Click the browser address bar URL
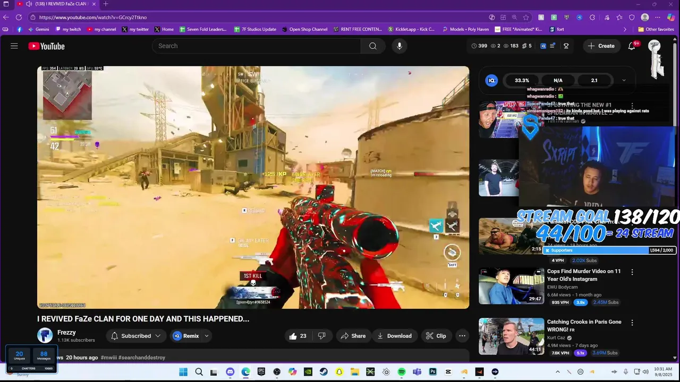The height and width of the screenshot is (382, 680). (93, 18)
